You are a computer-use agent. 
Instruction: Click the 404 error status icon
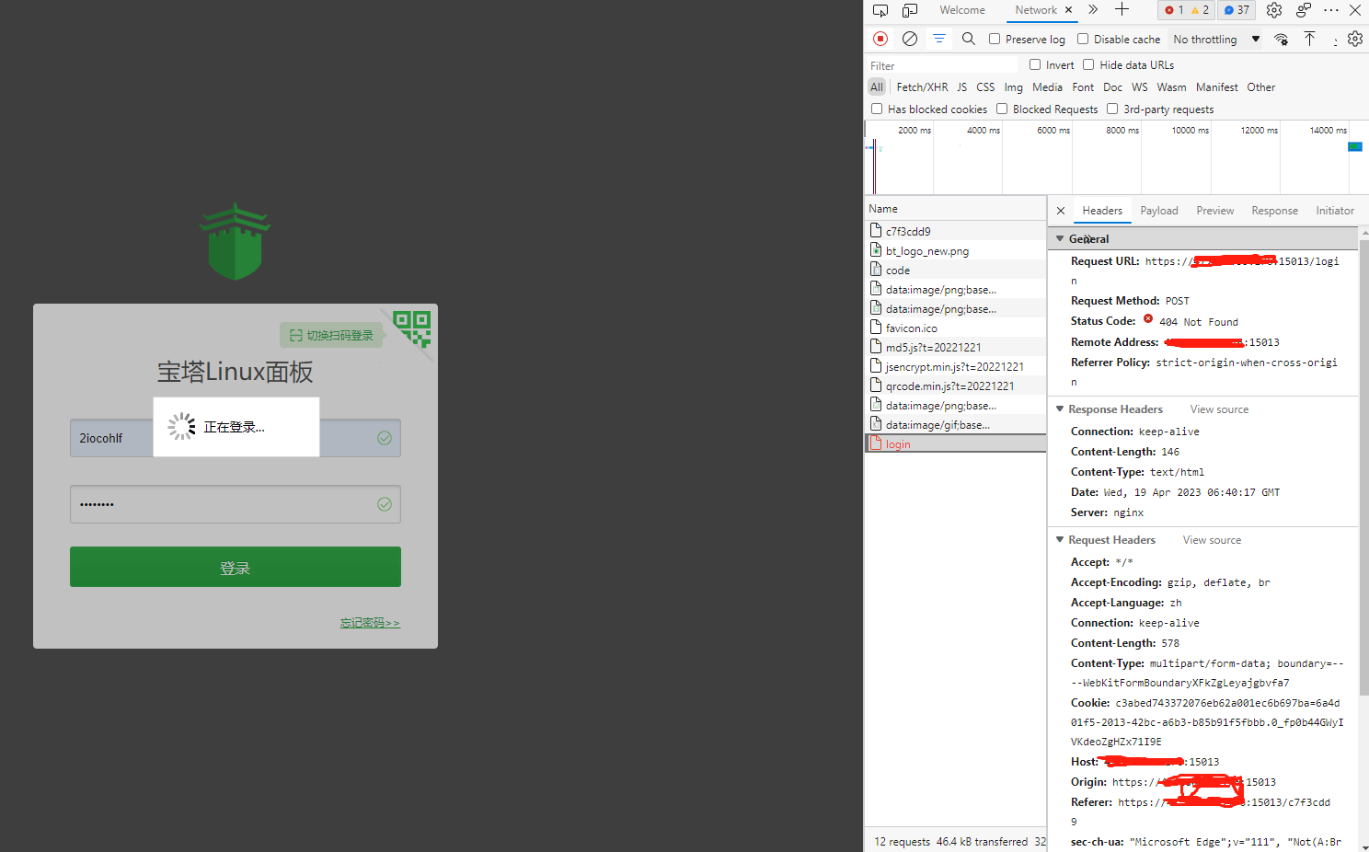(1148, 319)
